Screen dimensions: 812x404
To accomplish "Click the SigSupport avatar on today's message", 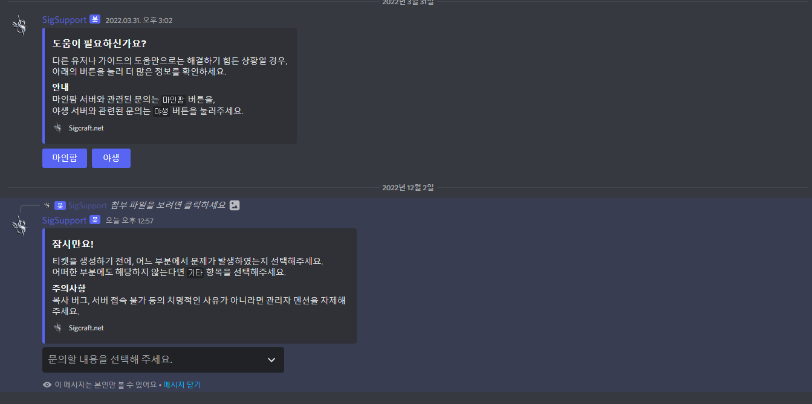I will (x=21, y=226).
